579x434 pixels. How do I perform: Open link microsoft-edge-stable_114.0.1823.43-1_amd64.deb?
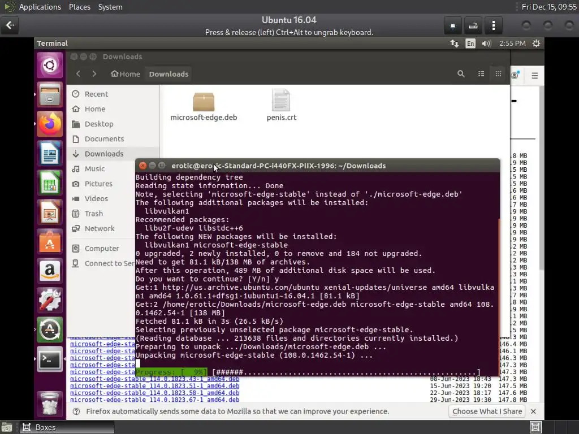click(x=155, y=379)
